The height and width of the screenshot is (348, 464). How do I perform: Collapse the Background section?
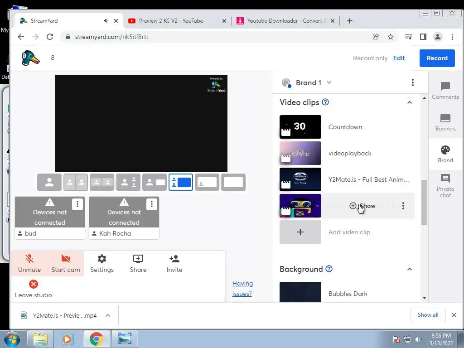[410, 269]
